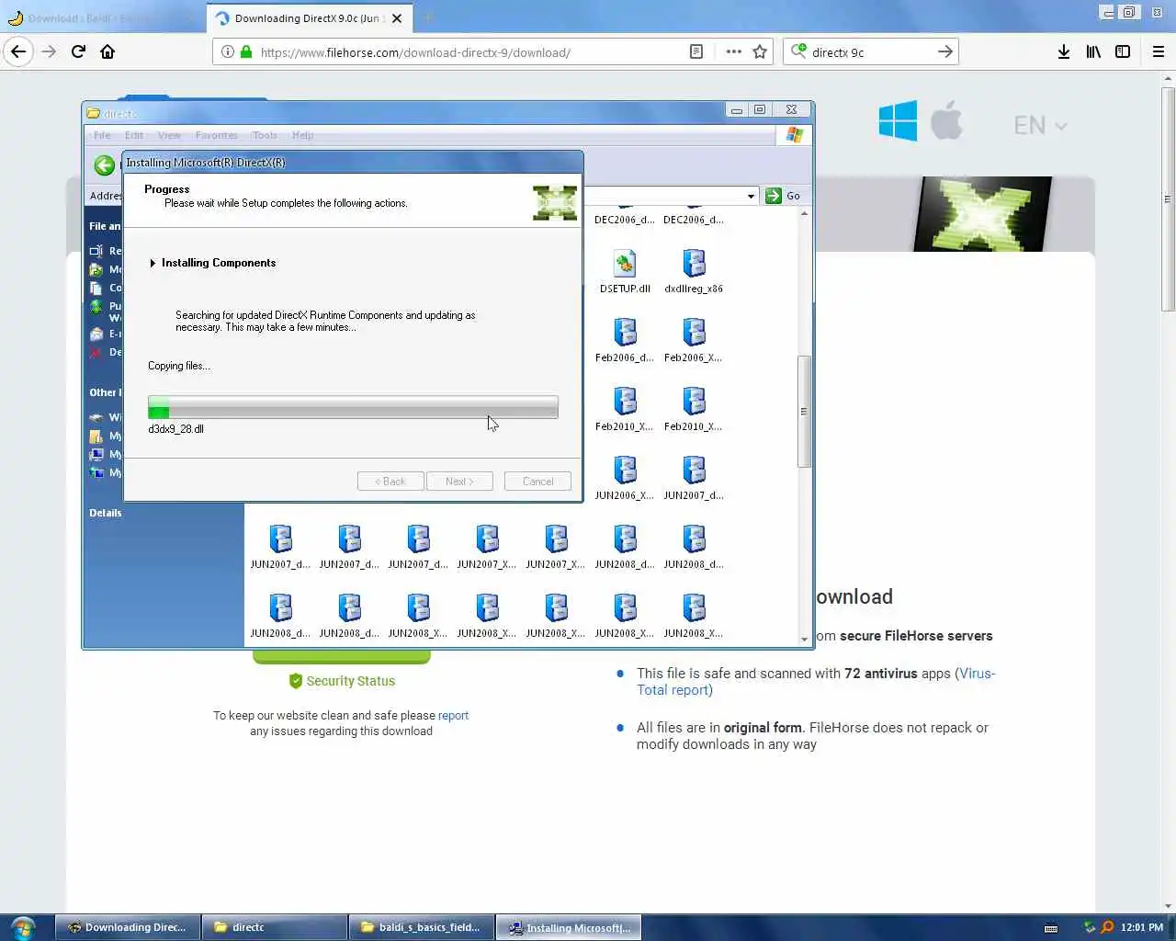Click envelope e-mail task icon in sidebar
The image size is (1176, 941).
96,334
